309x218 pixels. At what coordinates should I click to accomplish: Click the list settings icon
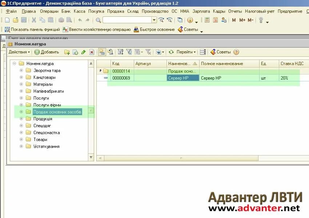tap(203, 52)
